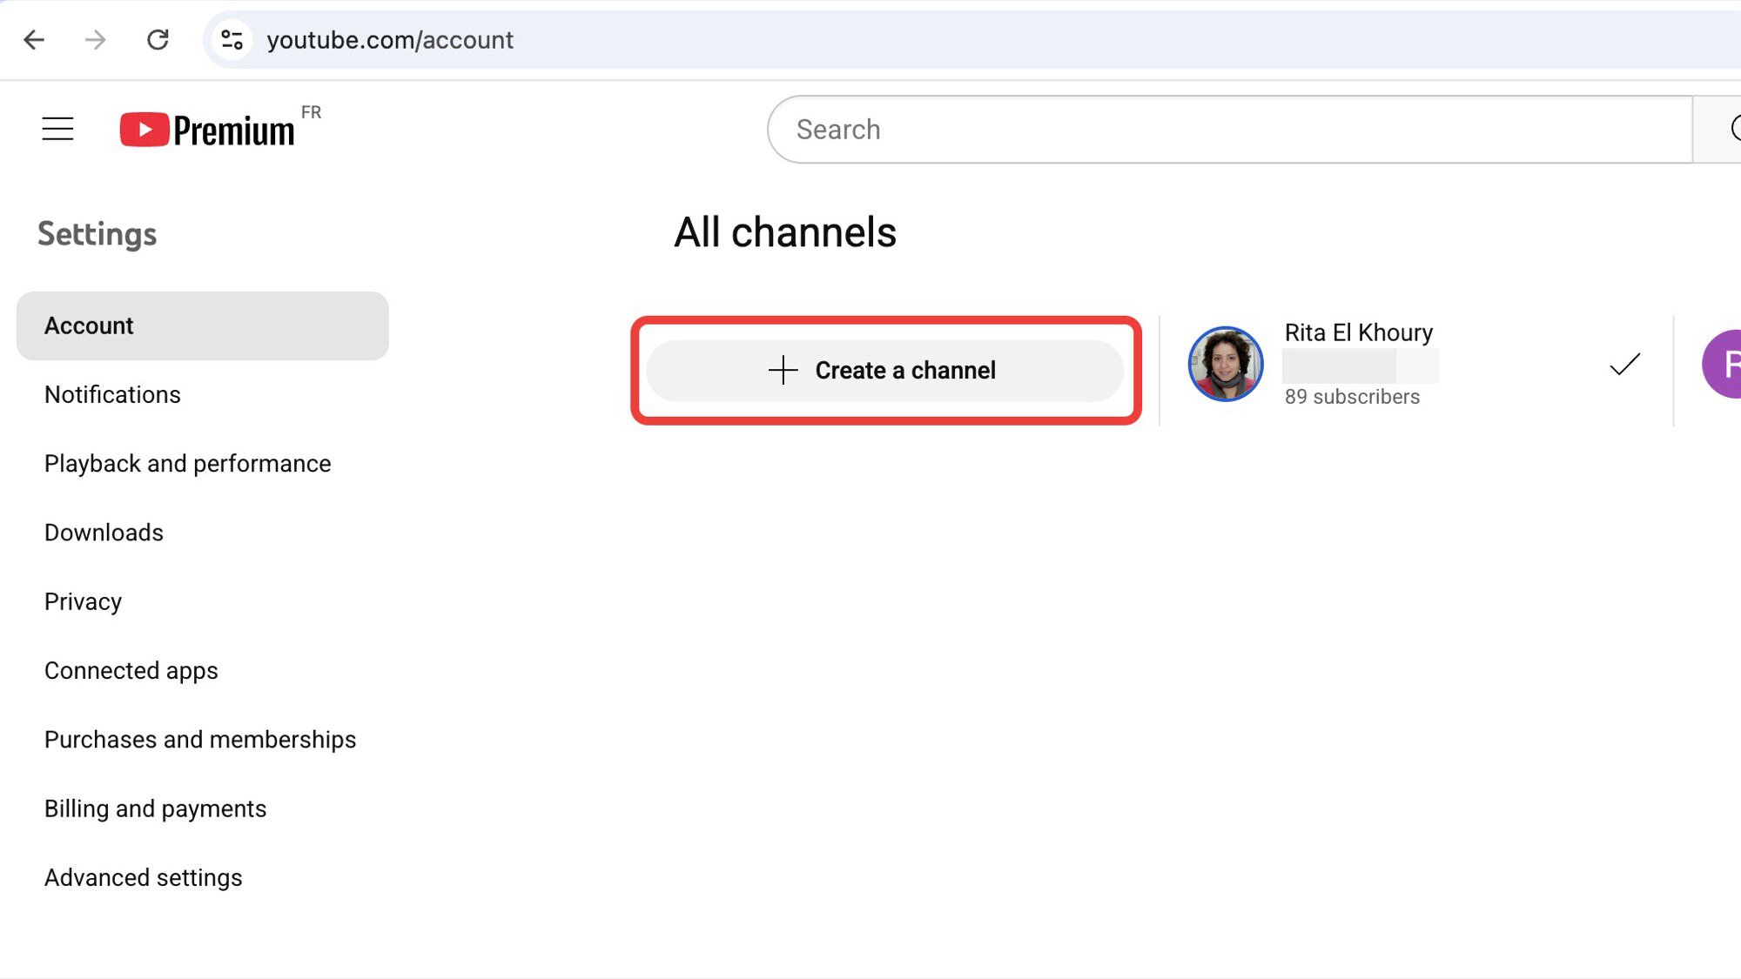Open the YouTube hamburger menu
The height and width of the screenshot is (979, 1741).
click(57, 128)
